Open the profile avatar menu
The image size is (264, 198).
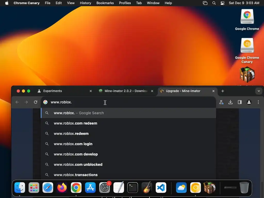pos(249,102)
